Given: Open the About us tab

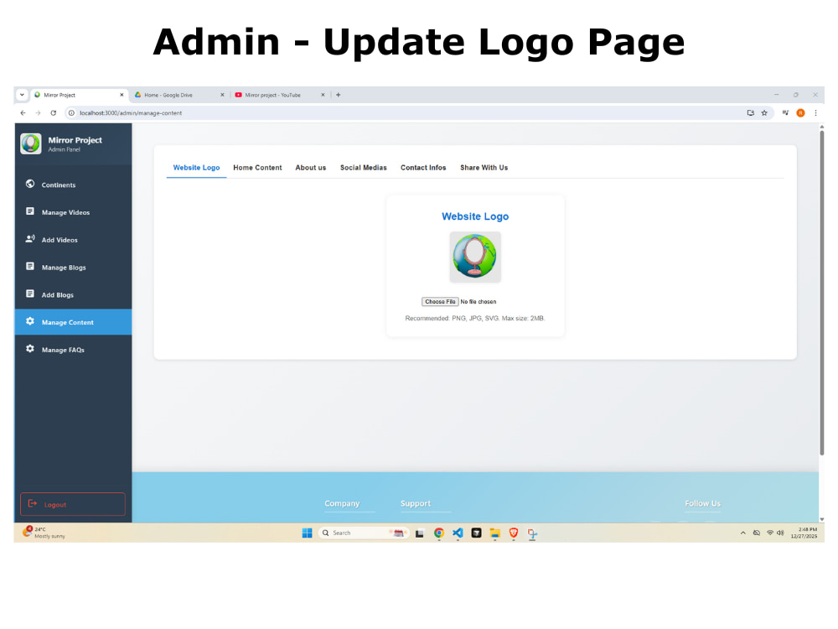Looking at the screenshot, I should [x=311, y=168].
